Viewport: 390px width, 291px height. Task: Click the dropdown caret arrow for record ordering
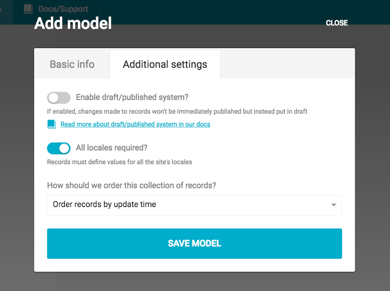(x=333, y=205)
